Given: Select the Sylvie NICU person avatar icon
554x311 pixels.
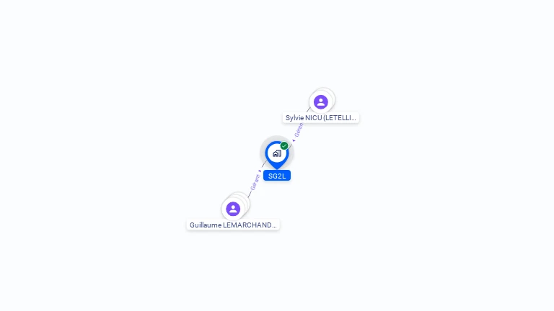Looking at the screenshot, I should [321, 102].
